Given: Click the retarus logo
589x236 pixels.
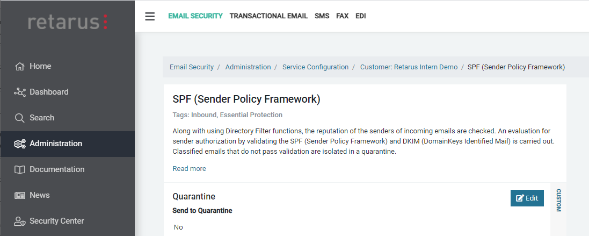Looking at the screenshot, I should click(x=68, y=22).
